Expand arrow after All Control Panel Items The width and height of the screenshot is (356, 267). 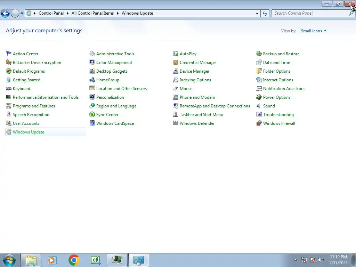pyautogui.click(x=118, y=14)
